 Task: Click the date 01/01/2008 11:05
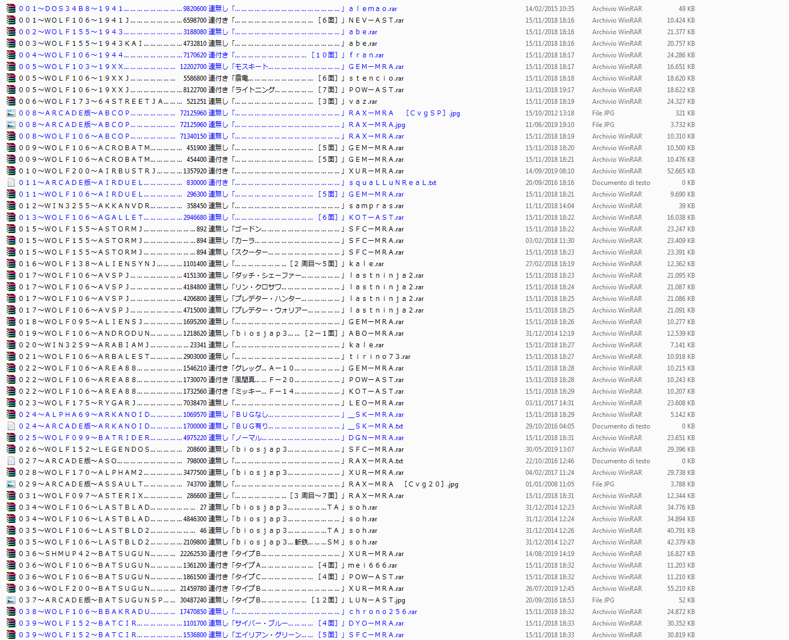(x=550, y=484)
